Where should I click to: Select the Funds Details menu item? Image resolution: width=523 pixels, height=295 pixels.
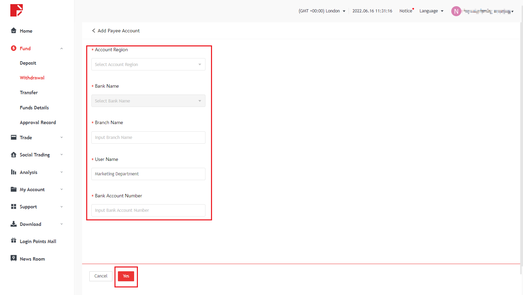pyautogui.click(x=34, y=108)
